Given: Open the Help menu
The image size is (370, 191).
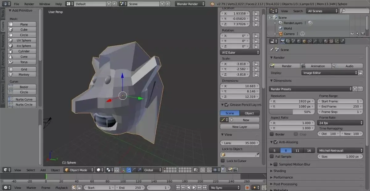Looking at the screenshot, I should [x=59, y=4].
